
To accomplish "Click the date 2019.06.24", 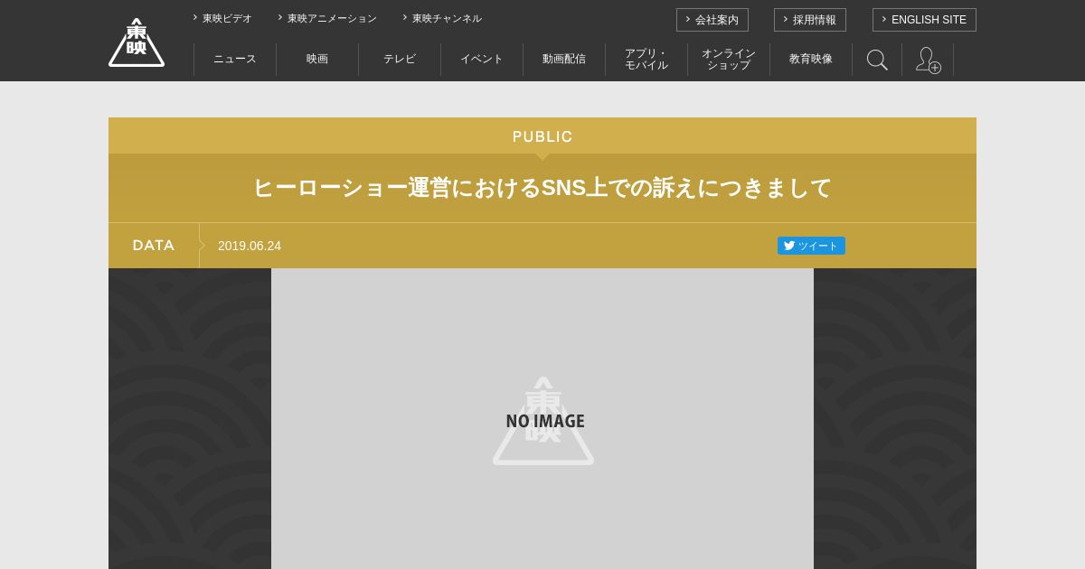I will coord(250,246).
